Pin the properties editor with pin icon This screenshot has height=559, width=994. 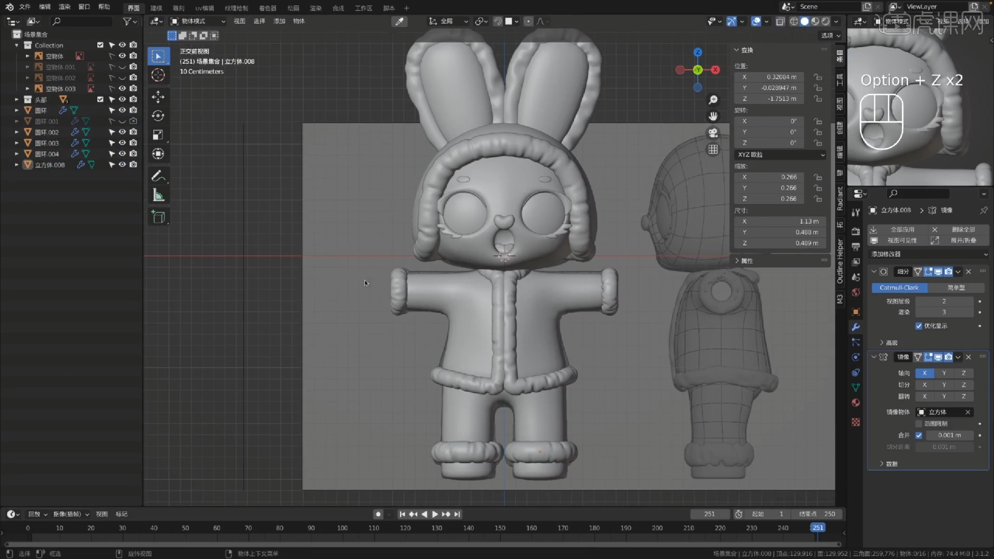tap(983, 210)
